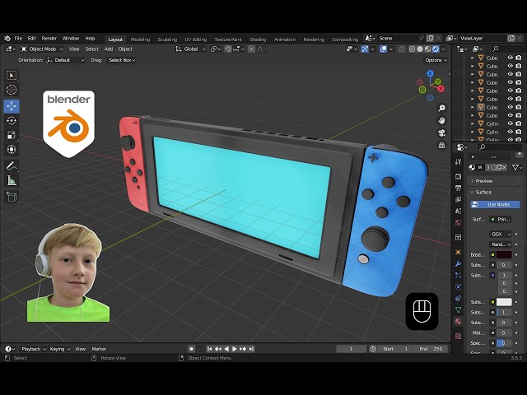The height and width of the screenshot is (395, 527).
Task: Open the Options dropdown
Action: tap(436, 60)
